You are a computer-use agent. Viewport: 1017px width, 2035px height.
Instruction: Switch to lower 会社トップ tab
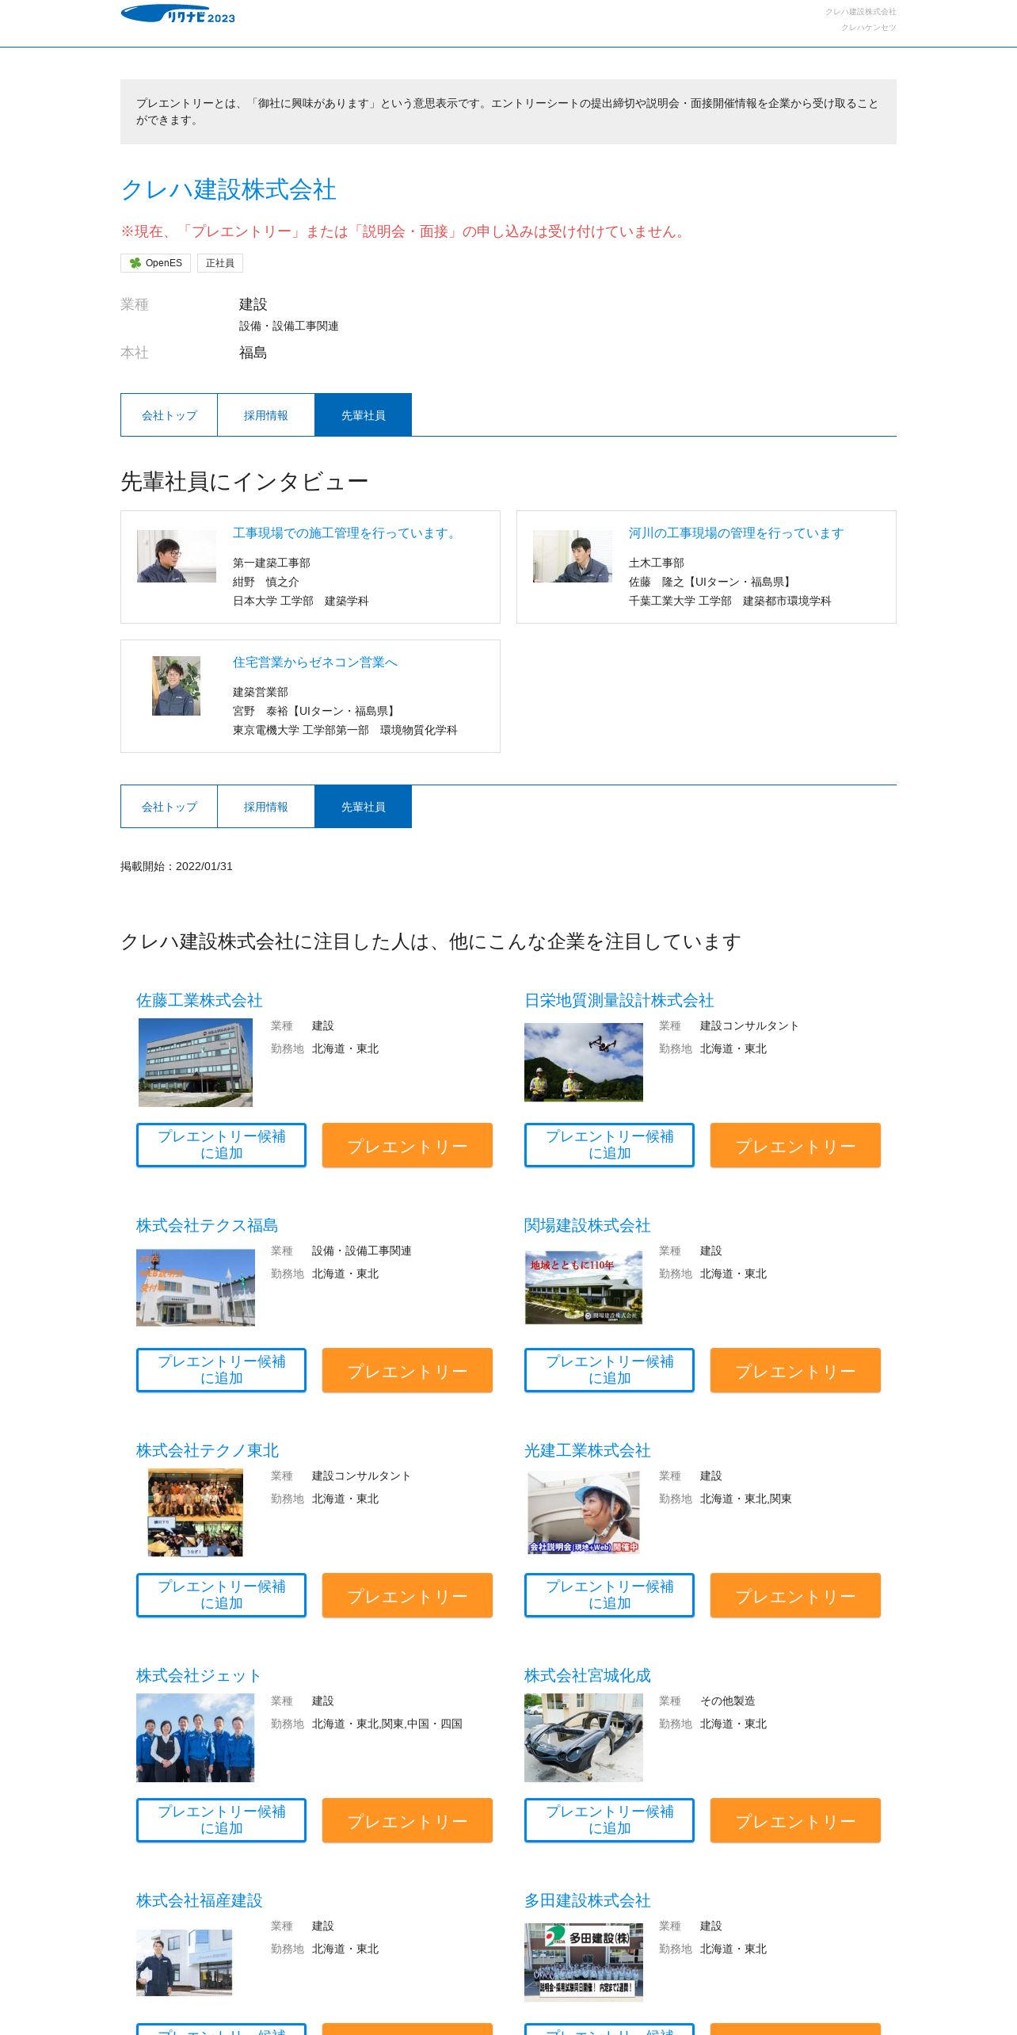[x=169, y=807]
